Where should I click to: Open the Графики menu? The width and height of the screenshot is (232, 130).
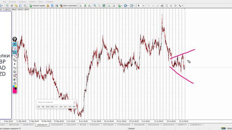tap(22, 1)
